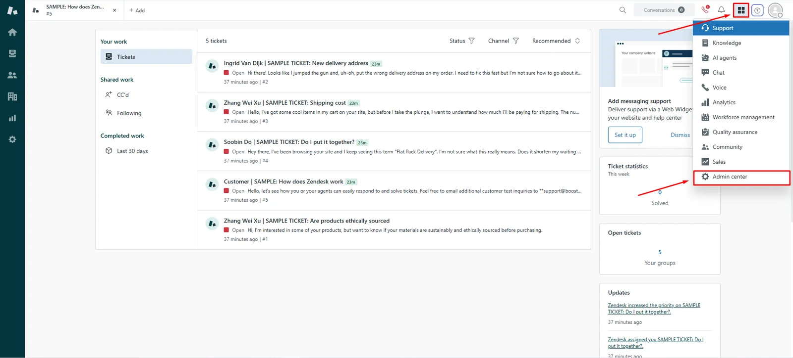
Task: Open Customer How does Zendesk work ticket
Action: (x=394, y=190)
